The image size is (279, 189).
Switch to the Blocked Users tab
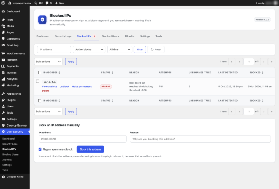click(x=110, y=36)
